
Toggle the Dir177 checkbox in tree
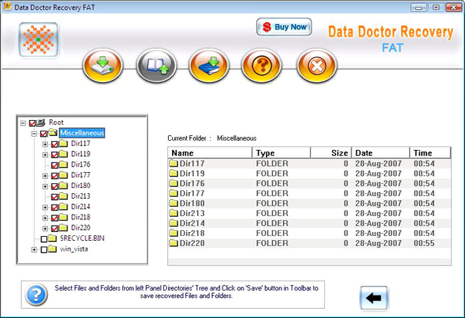pos(55,176)
